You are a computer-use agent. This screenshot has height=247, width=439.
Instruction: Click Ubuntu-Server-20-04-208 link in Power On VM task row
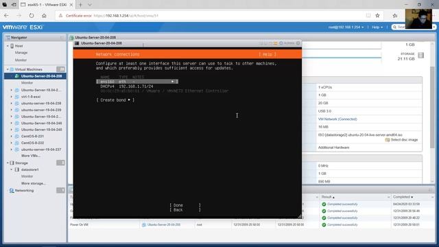click(x=164, y=224)
